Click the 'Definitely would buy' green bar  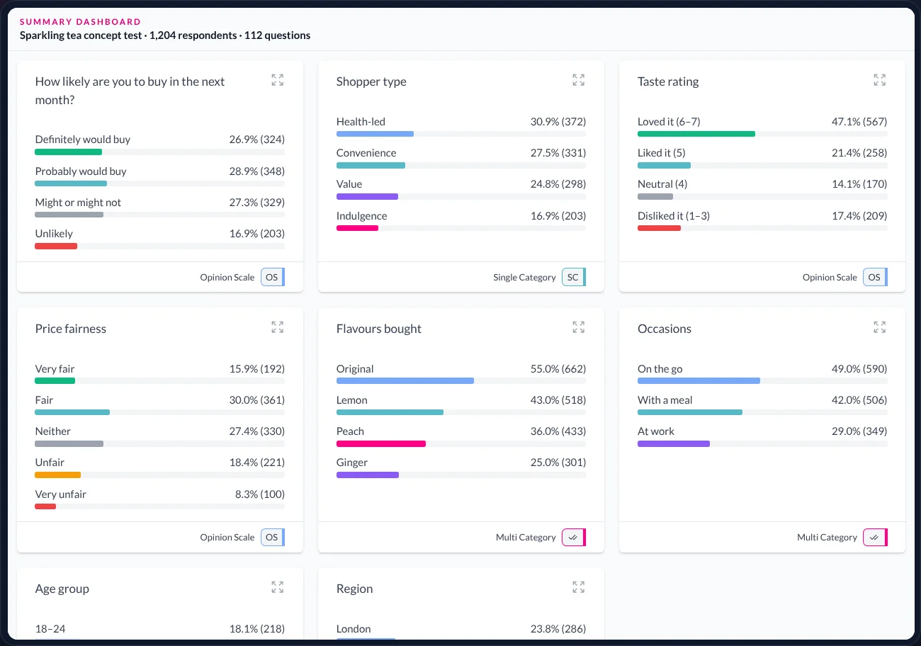coord(69,152)
